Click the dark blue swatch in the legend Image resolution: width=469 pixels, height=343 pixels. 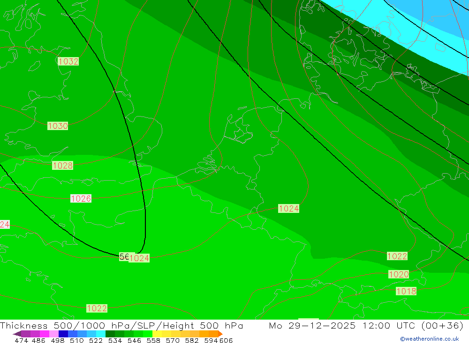pyautogui.click(x=63, y=334)
